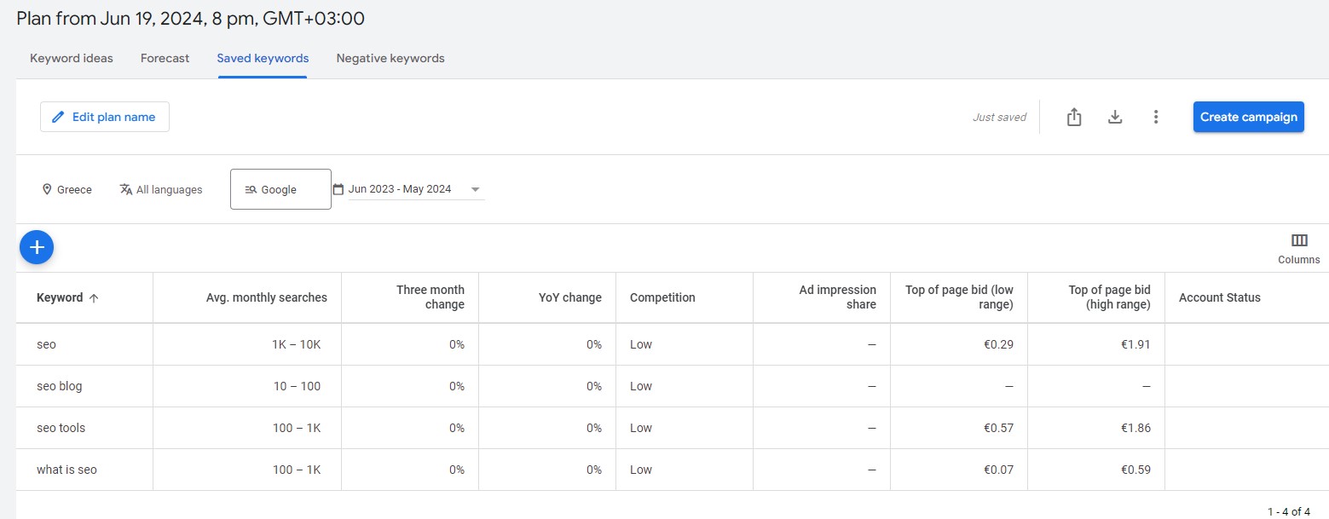The image size is (1329, 519).
Task: Open the three-dot more options menu
Action: pos(1155,118)
